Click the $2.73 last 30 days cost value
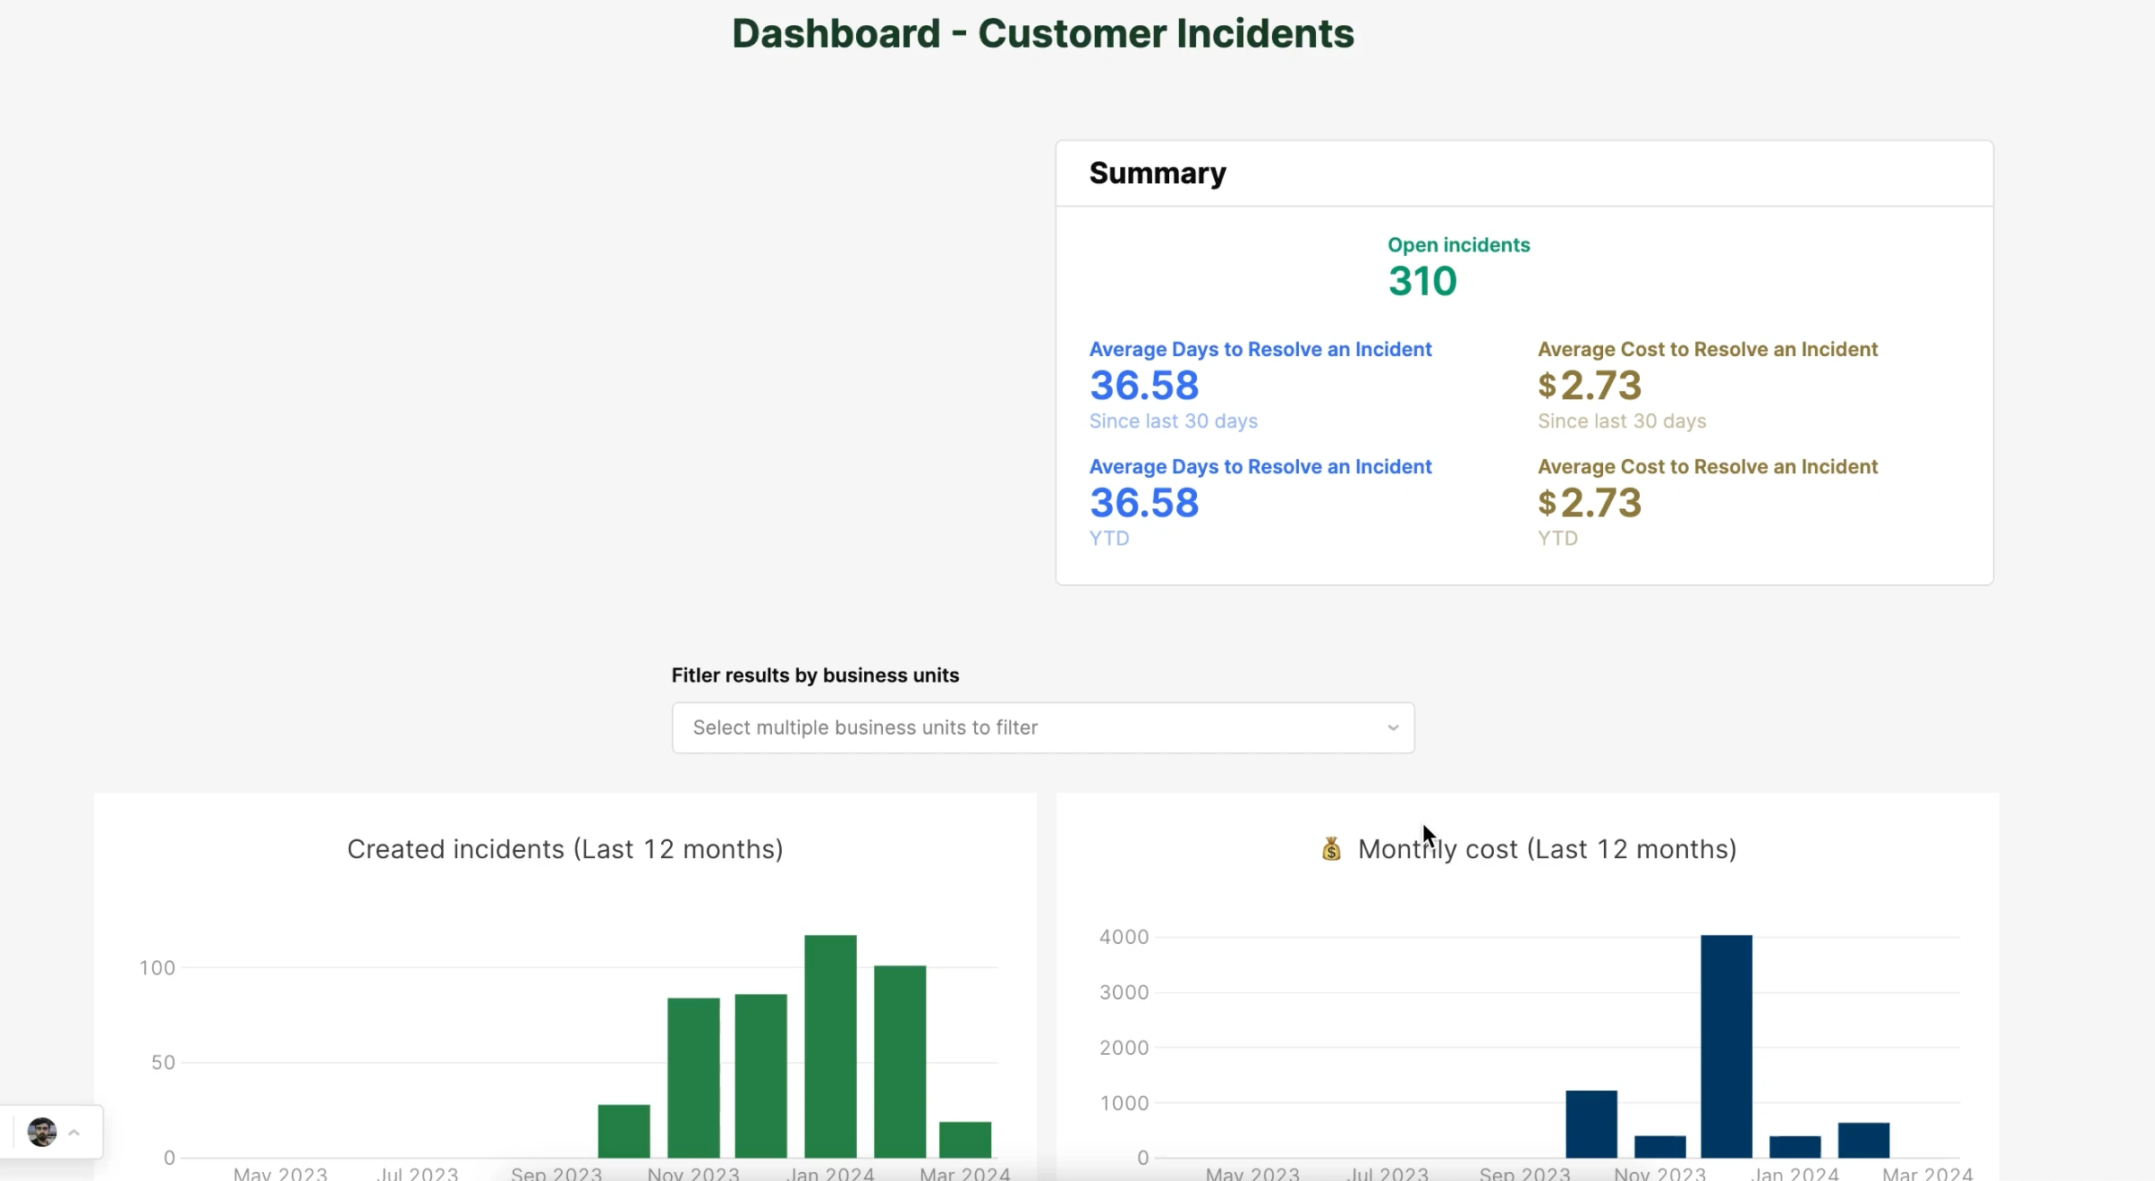2155x1181 pixels. pos(1590,386)
